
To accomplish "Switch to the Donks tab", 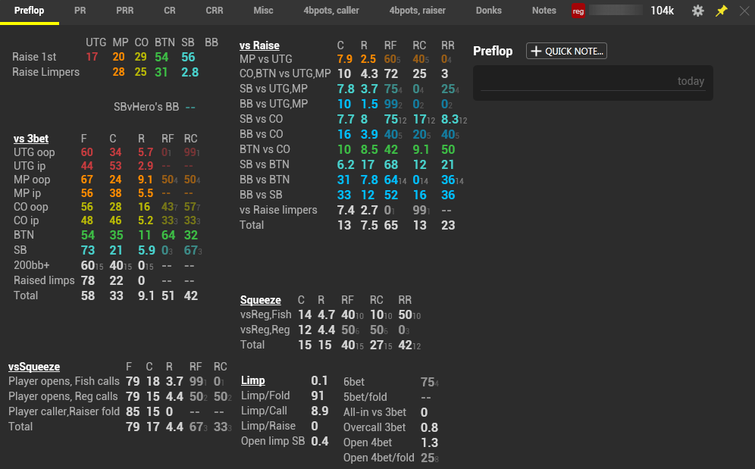I will point(489,11).
